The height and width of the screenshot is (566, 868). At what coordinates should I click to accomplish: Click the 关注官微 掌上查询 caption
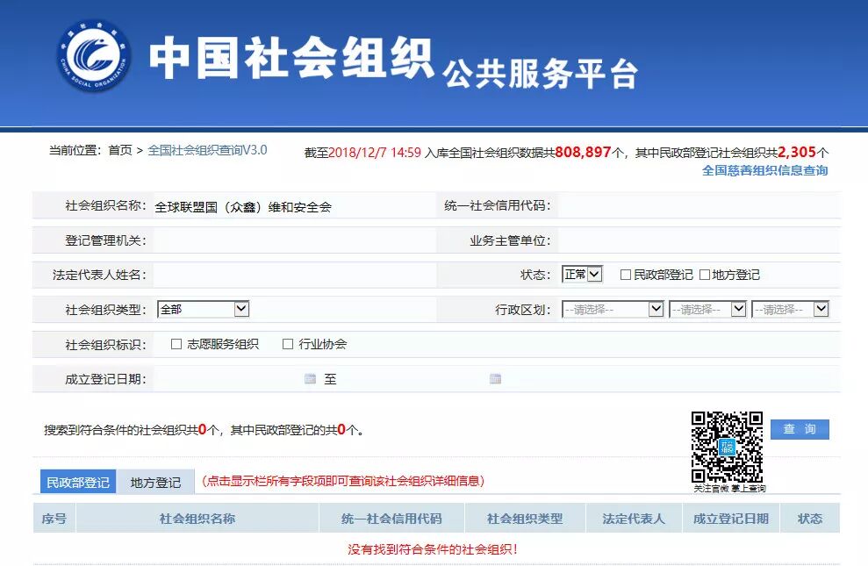pos(729,489)
